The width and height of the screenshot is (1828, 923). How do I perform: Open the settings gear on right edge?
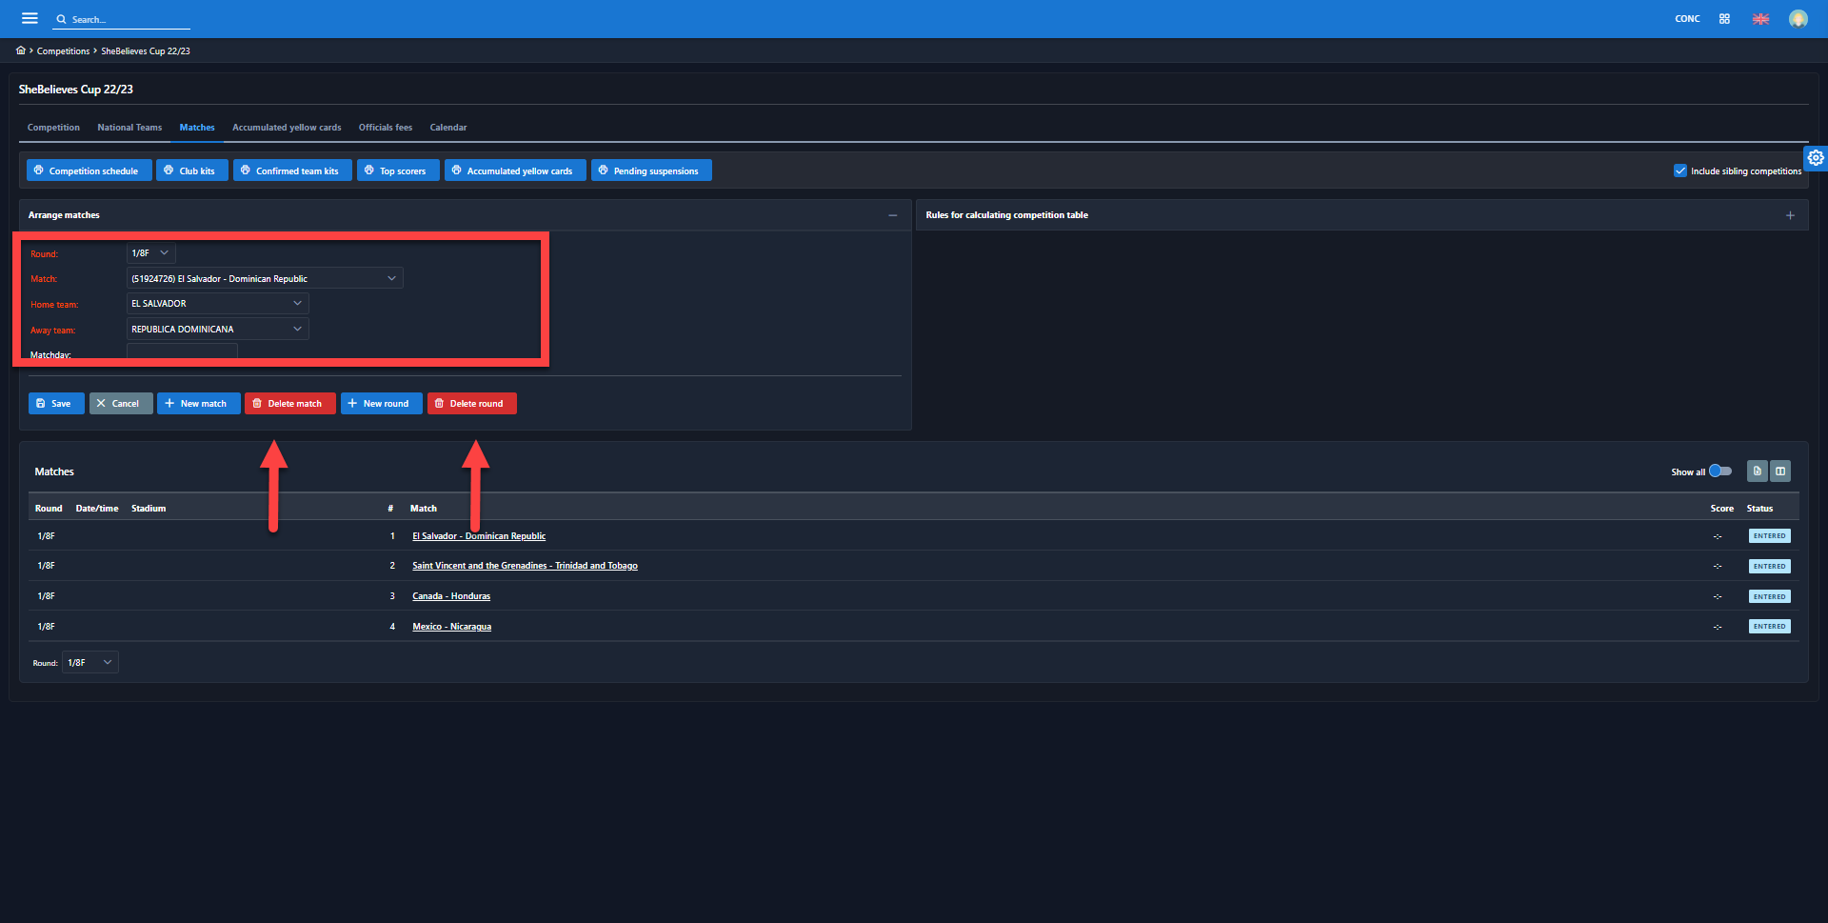point(1816,158)
